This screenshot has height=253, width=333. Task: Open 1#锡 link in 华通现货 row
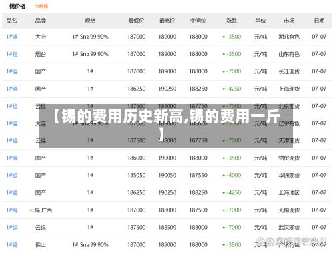click(x=12, y=175)
